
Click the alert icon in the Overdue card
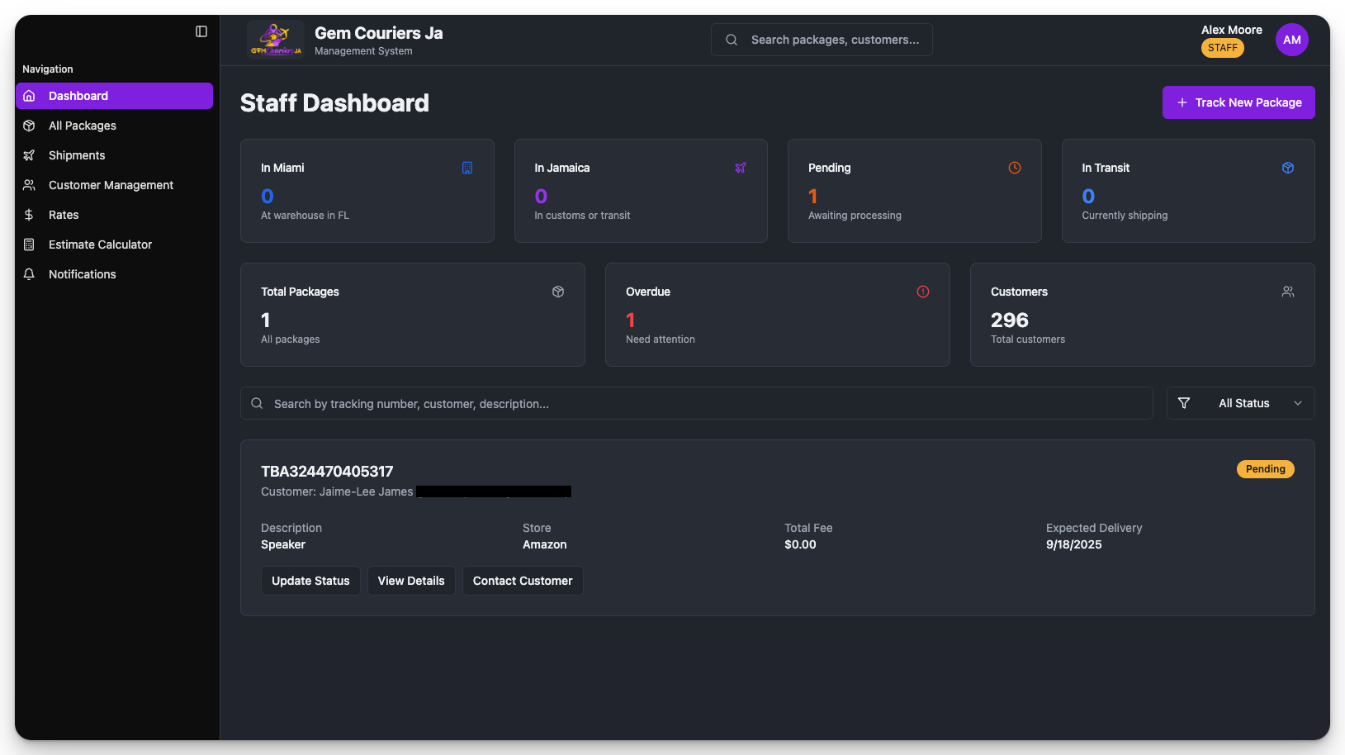tap(923, 292)
